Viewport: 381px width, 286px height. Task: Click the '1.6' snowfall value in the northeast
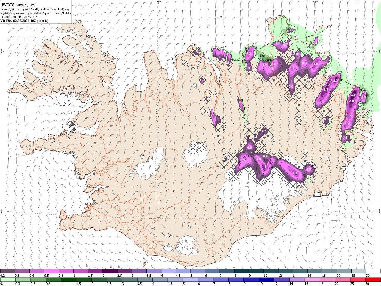click(x=316, y=64)
